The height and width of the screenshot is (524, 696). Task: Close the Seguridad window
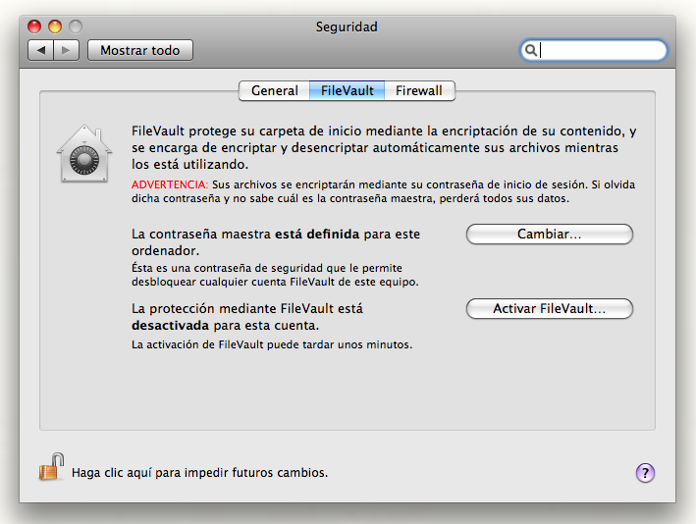(x=34, y=26)
